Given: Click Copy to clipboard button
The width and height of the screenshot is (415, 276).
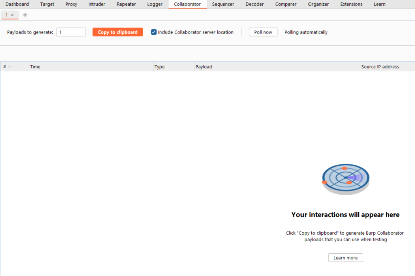Looking at the screenshot, I should (118, 32).
